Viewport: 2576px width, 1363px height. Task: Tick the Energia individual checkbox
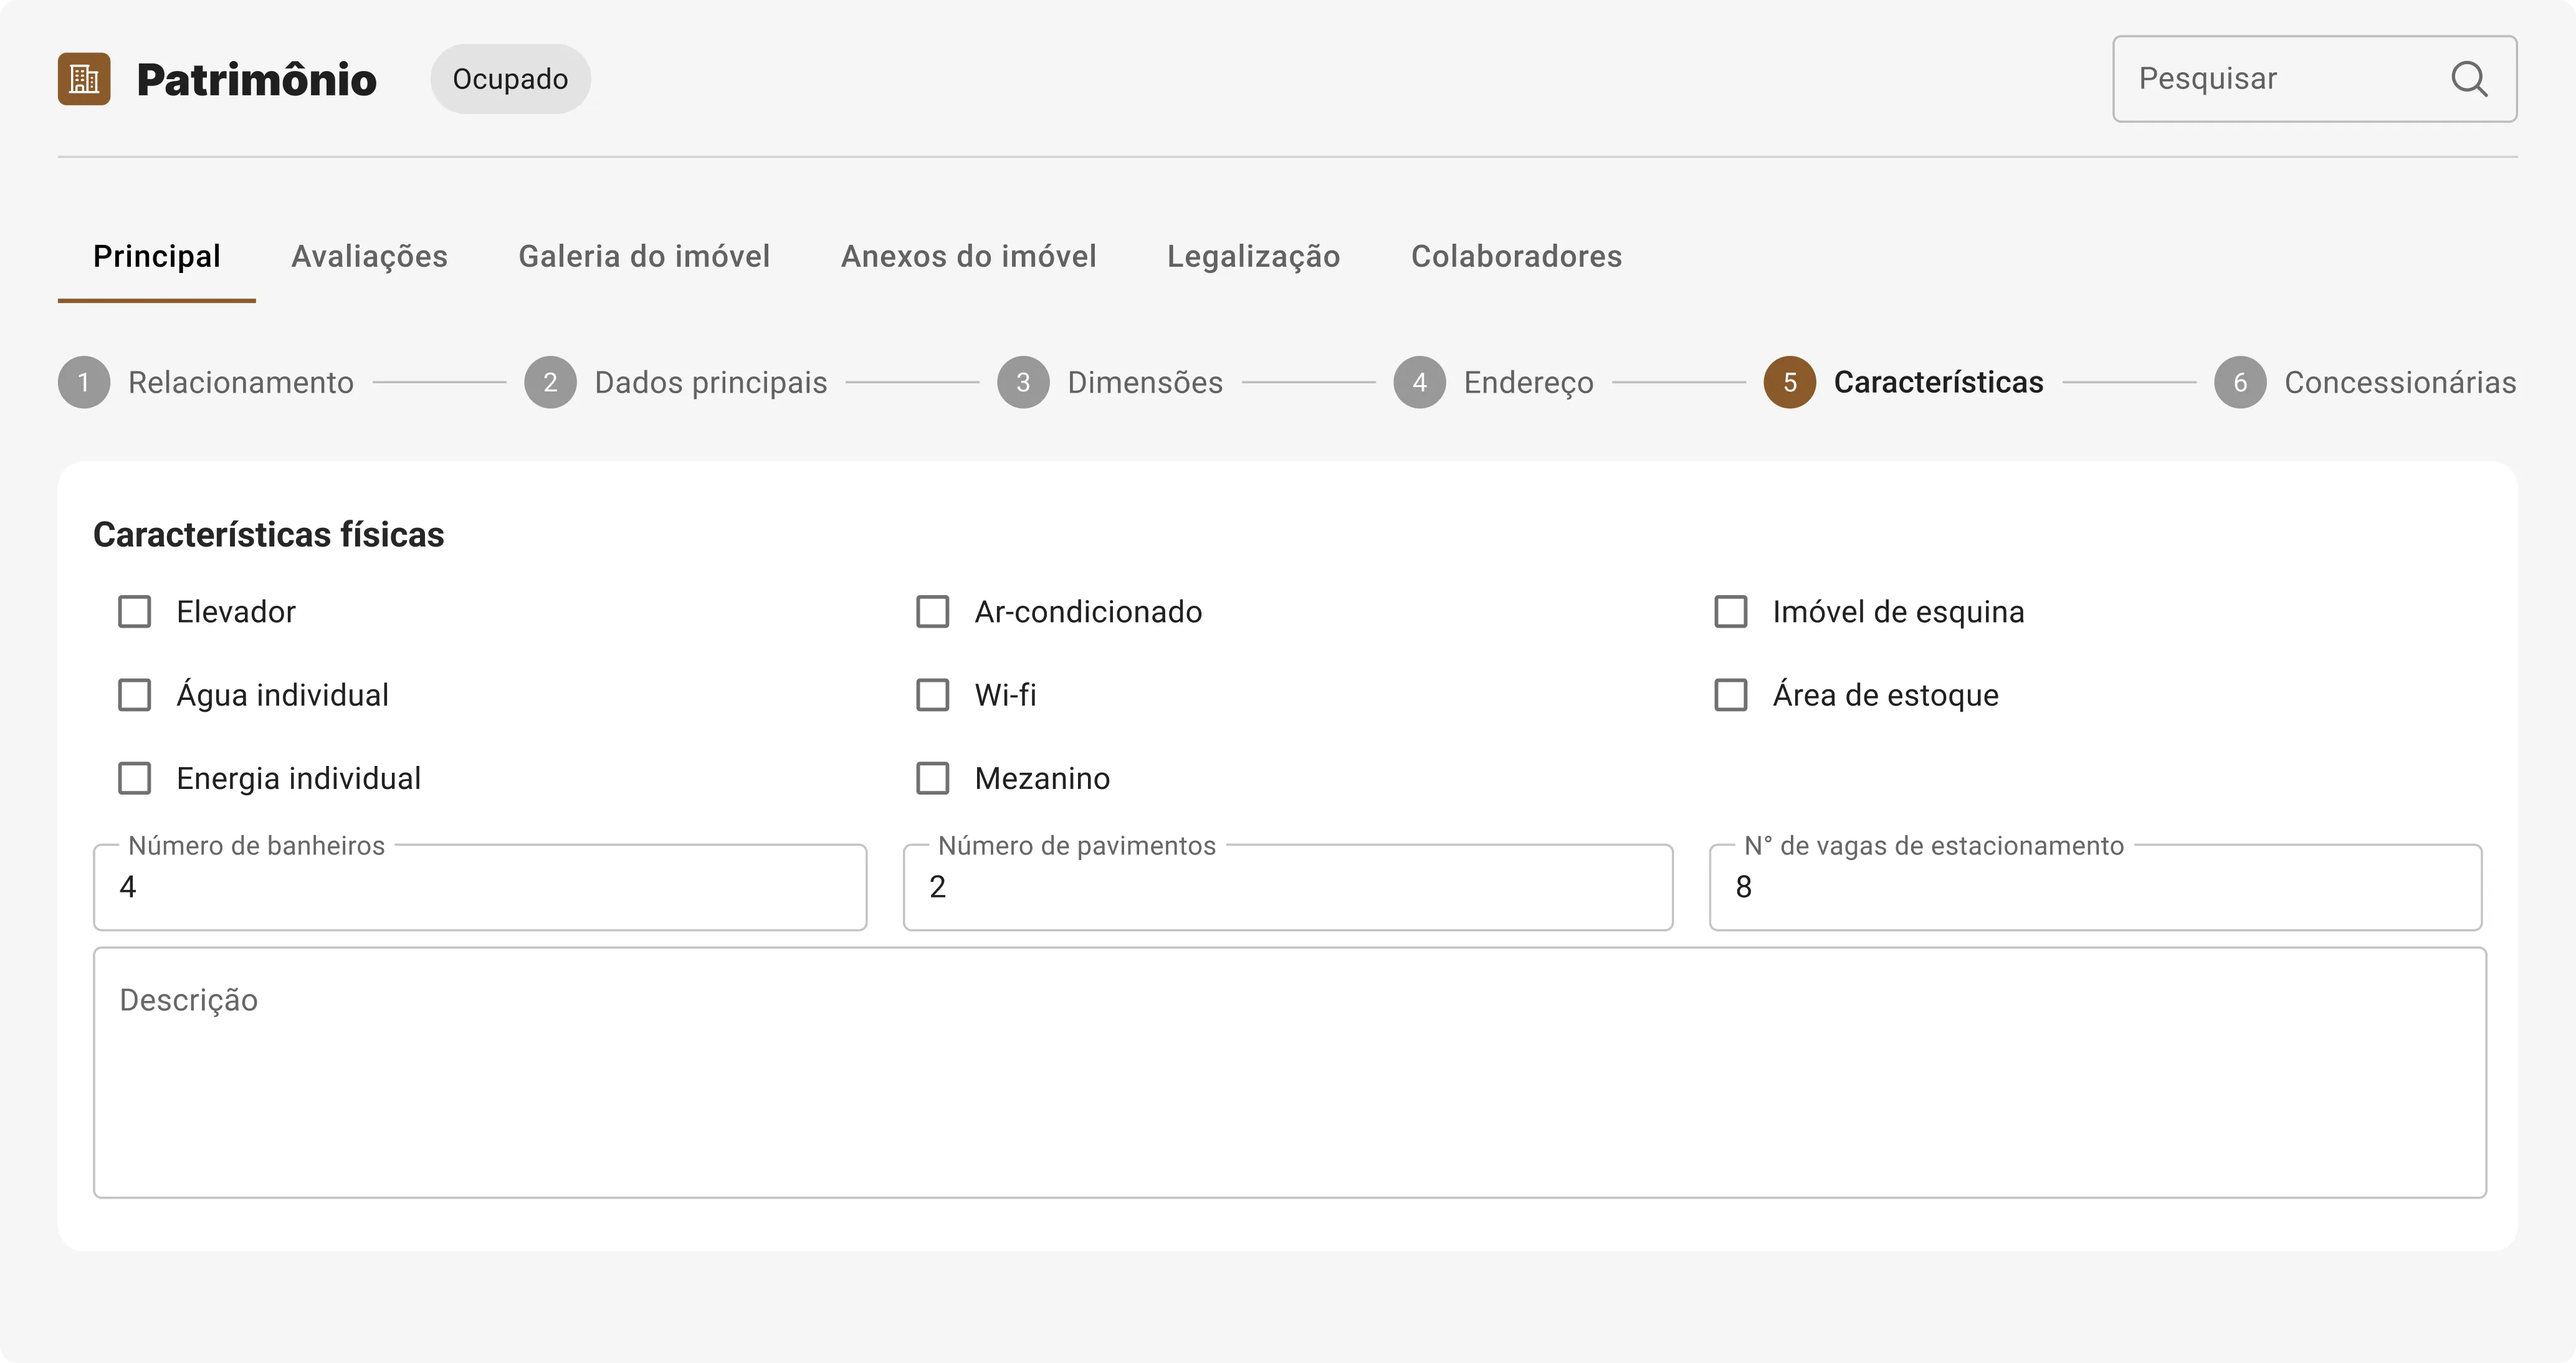pos(135,778)
